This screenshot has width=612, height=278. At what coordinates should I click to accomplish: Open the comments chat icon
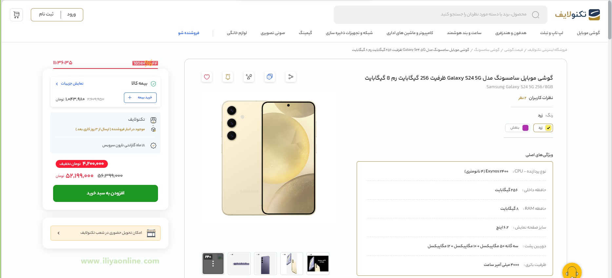point(270,77)
